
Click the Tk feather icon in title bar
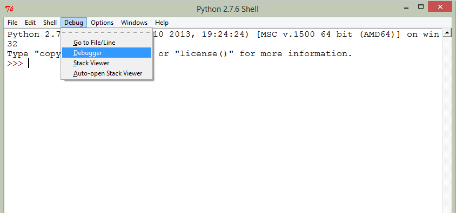(x=9, y=9)
